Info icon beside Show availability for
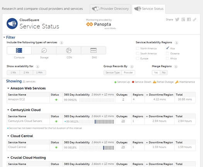The image size is (203, 167). point(38,66)
